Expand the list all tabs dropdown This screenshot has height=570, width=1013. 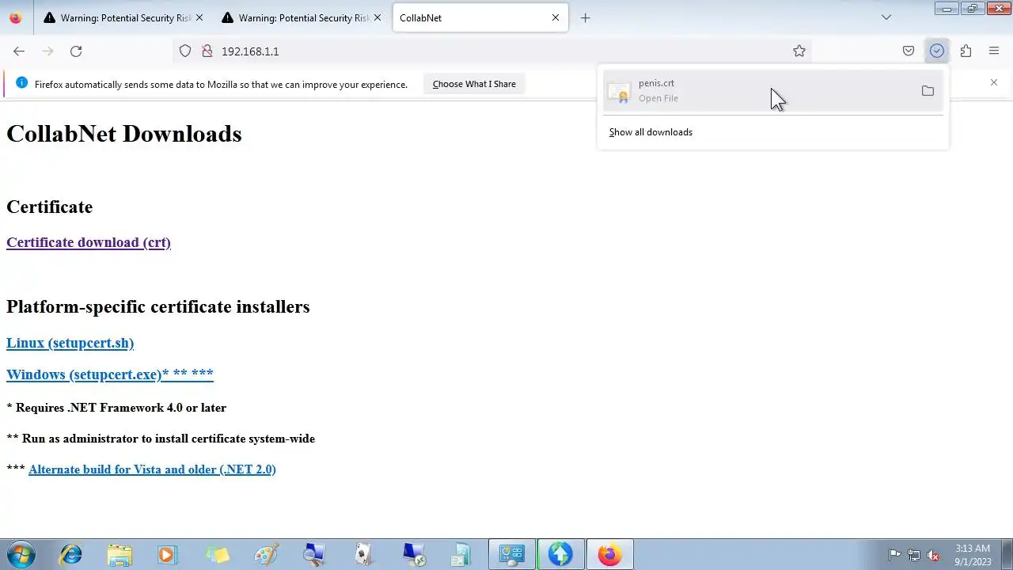point(886,17)
